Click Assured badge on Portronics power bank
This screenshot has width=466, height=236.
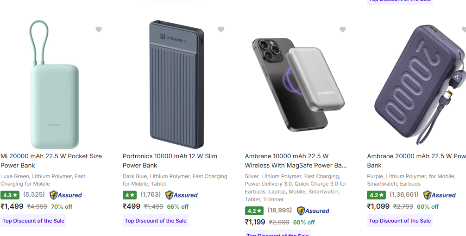point(182,195)
